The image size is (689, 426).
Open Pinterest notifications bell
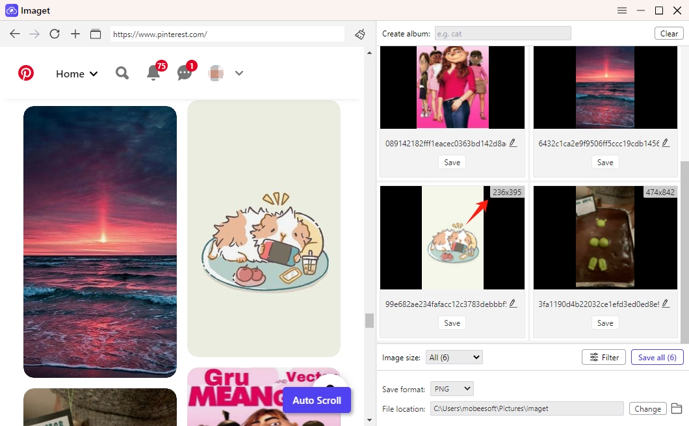click(x=153, y=73)
